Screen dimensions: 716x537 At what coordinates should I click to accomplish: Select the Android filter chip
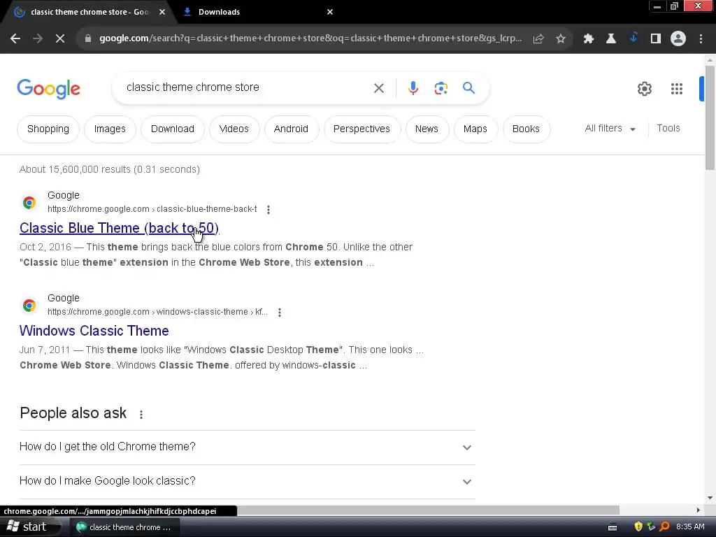pyautogui.click(x=291, y=129)
